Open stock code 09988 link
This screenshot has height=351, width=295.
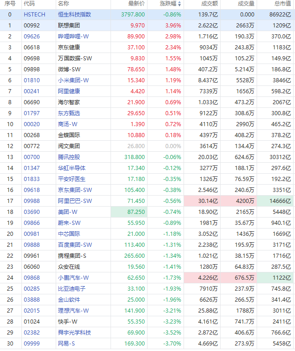click(x=32, y=201)
